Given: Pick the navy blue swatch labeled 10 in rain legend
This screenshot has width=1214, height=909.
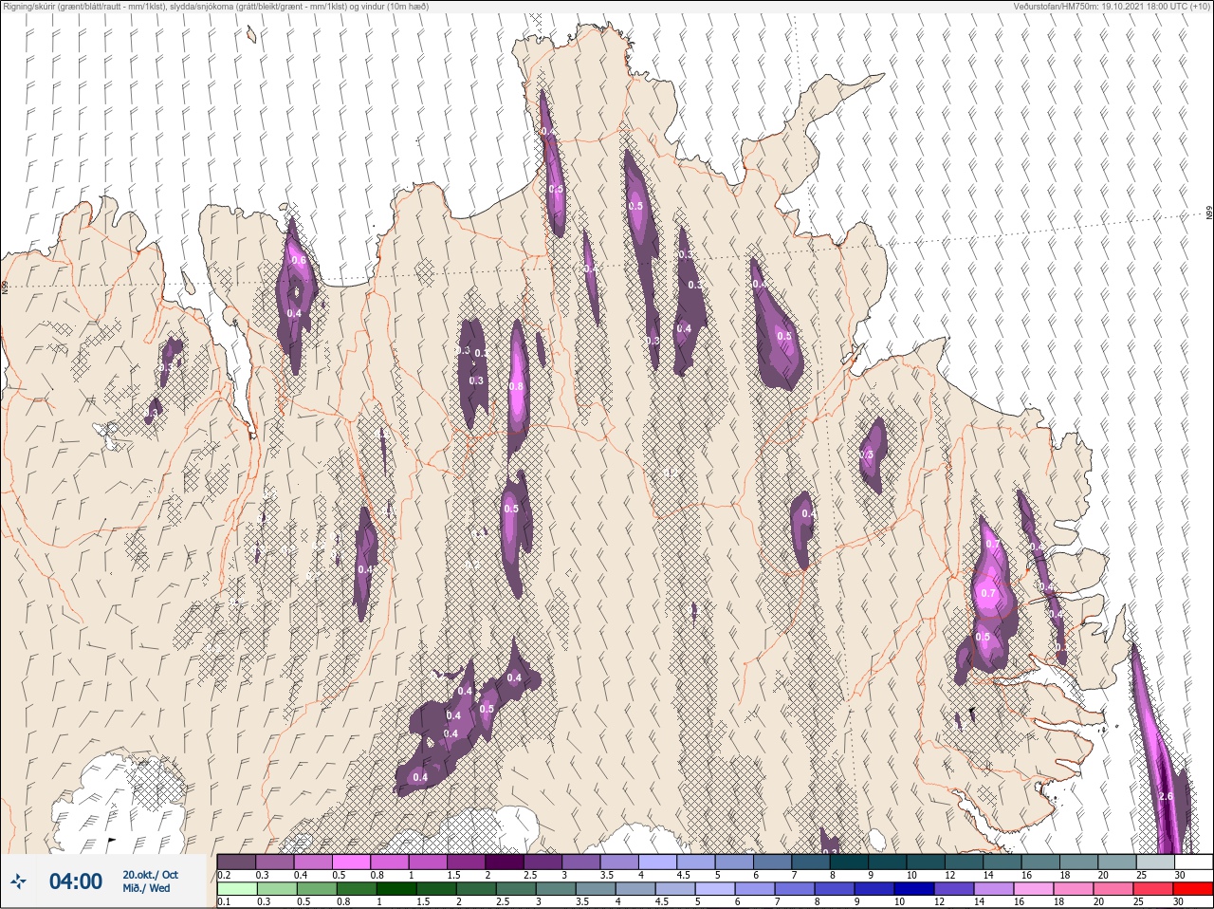Looking at the screenshot, I should point(914,889).
